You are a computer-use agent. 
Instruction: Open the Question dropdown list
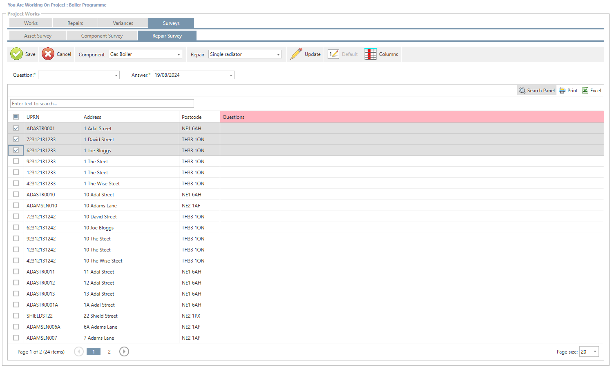pyautogui.click(x=116, y=75)
